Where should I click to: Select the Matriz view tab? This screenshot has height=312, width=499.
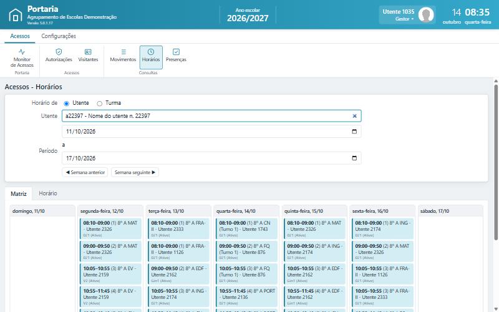pos(19,193)
